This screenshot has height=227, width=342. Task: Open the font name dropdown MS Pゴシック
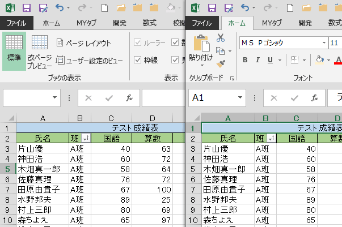pyautogui.click(x=323, y=43)
